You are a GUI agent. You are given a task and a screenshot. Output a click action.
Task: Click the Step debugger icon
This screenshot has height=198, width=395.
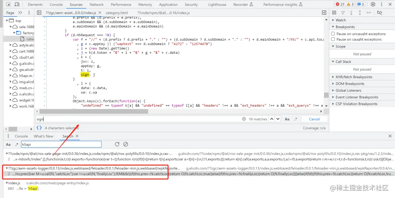click(x=368, y=12)
